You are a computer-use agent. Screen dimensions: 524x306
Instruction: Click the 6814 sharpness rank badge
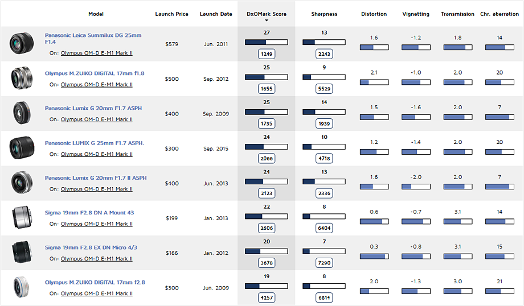tap(324, 297)
